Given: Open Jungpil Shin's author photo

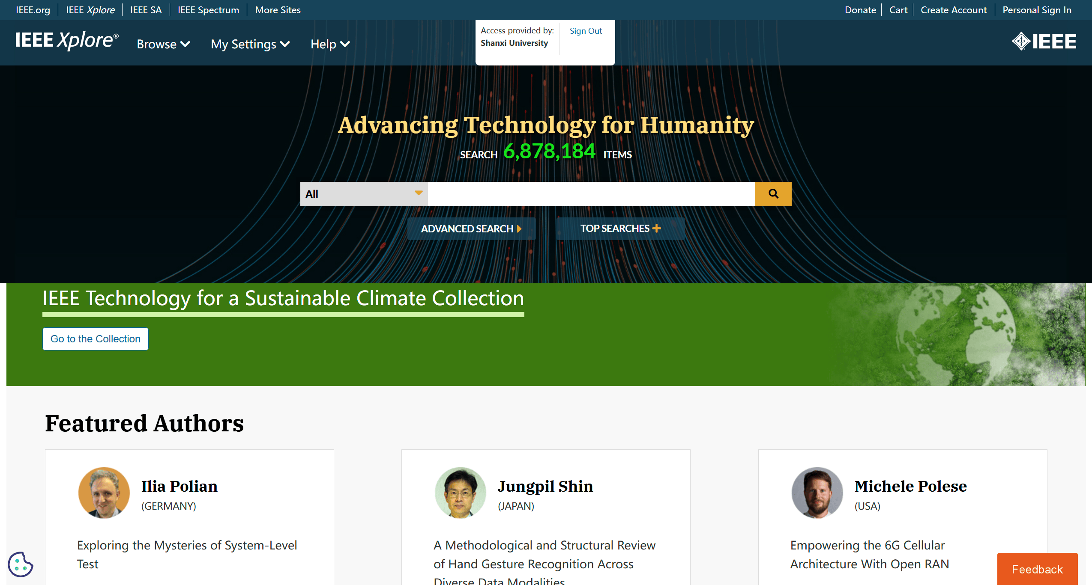Looking at the screenshot, I should tap(460, 493).
